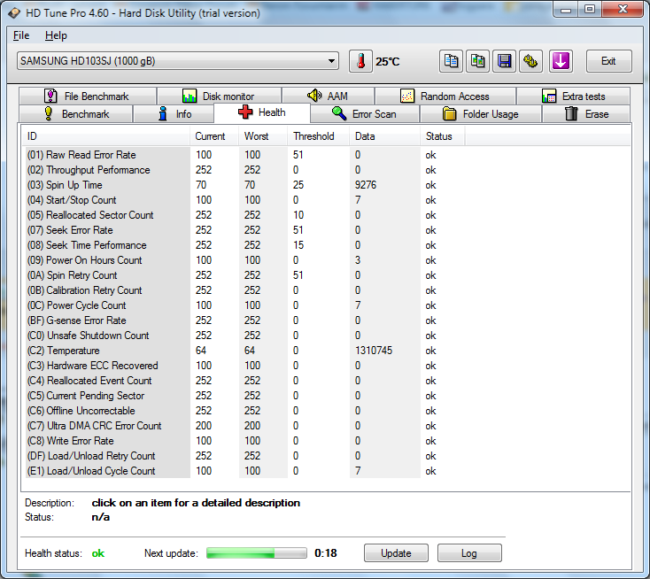
Task: Sort by the ID column header
Action: tap(106, 136)
